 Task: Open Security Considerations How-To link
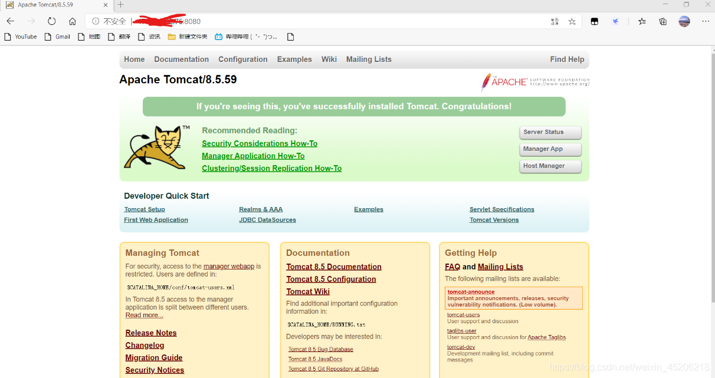(x=260, y=143)
